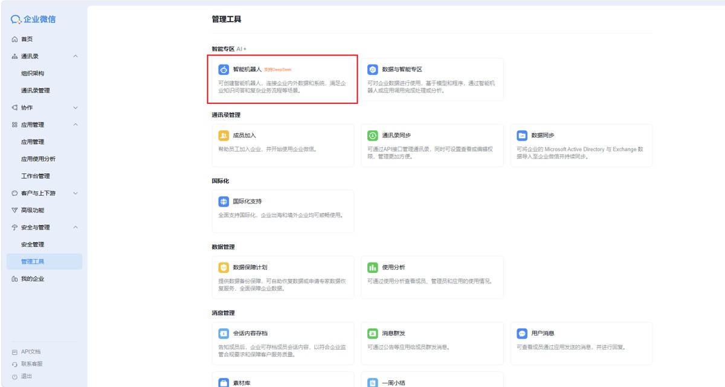725x387 pixels.
Task: Click the 管理工具 page title
Action: [227, 19]
